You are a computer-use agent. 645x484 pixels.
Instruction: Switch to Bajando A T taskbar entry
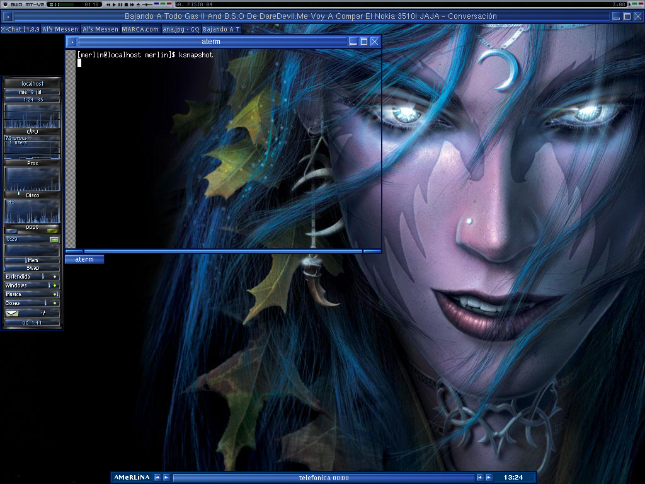coord(221,29)
